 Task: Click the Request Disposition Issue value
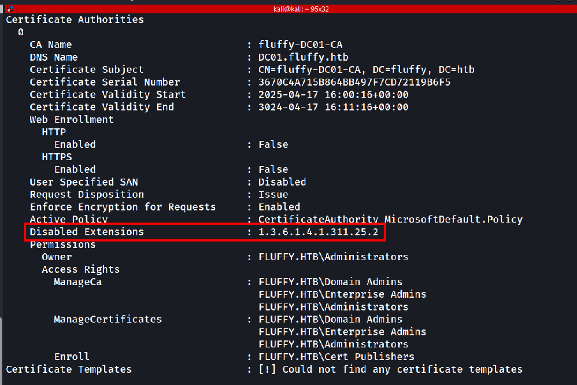(x=273, y=194)
